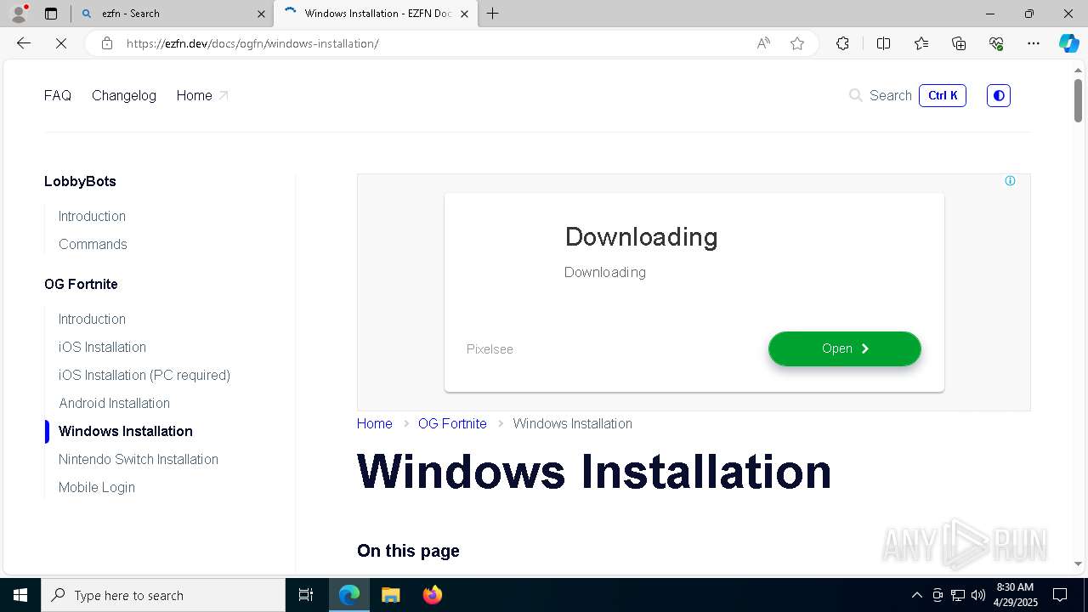Image resolution: width=1088 pixels, height=612 pixels.
Task: Stop loading the page with X icon
Action: (61, 43)
